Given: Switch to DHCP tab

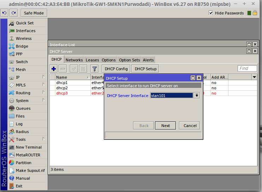Looking at the screenshot, I should point(56,59).
